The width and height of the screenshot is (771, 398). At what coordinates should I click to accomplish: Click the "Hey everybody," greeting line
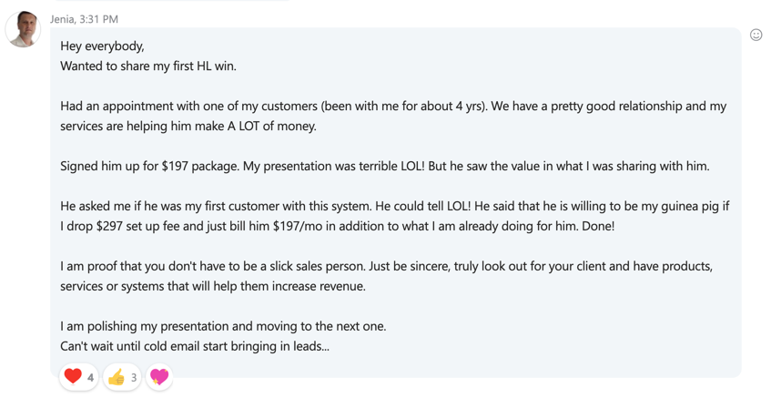tap(102, 46)
